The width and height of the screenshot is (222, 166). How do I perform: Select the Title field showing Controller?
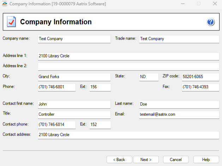(x=74, y=114)
